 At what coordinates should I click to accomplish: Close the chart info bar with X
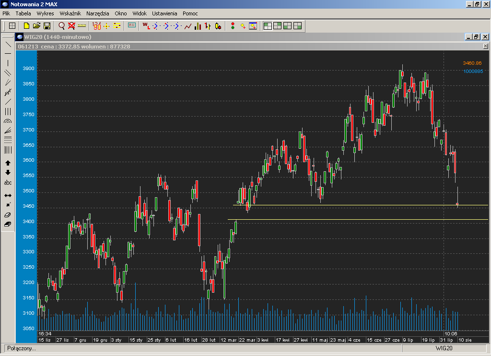[485, 47]
